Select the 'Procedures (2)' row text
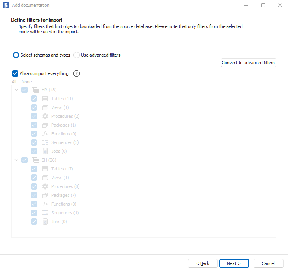The width and height of the screenshot is (288, 271). [65, 116]
